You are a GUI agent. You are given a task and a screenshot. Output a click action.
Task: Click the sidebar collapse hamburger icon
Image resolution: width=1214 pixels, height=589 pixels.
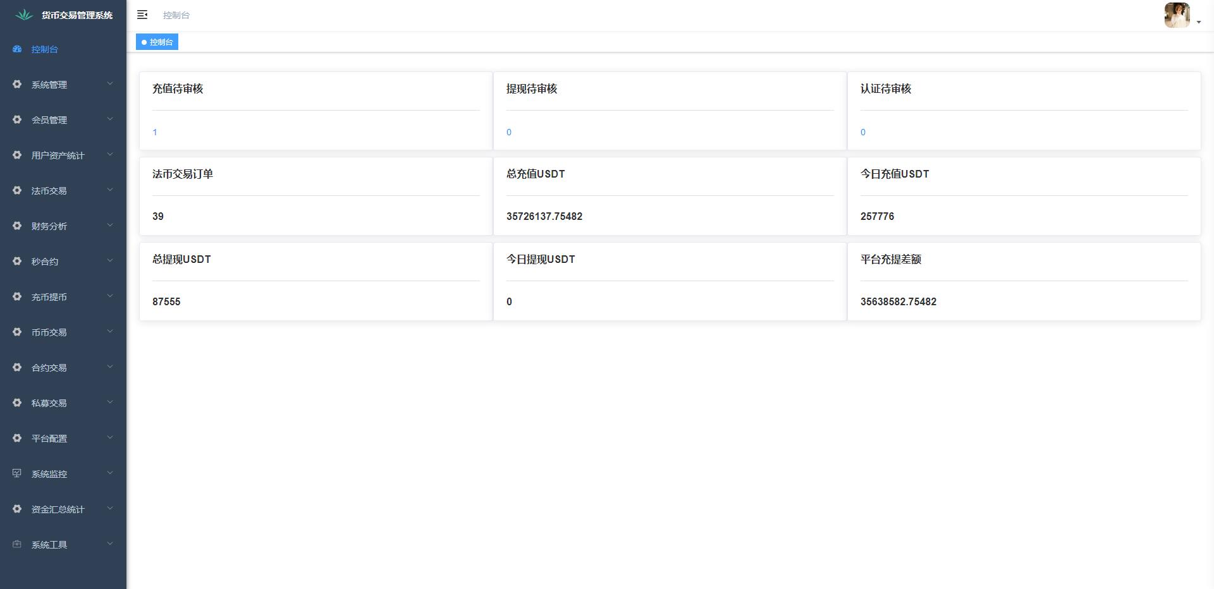pyautogui.click(x=142, y=15)
